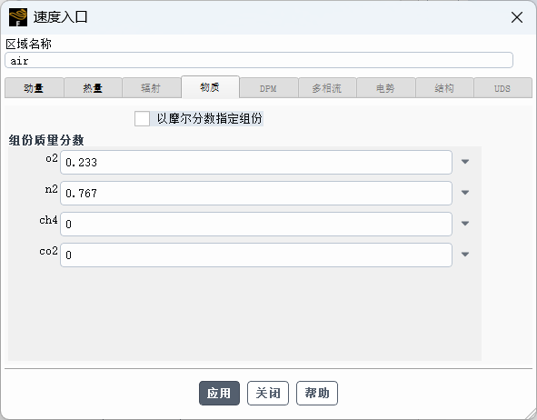Viewport: 537px width, 420px height.
Task: Open the o2 value type dropdown arrow
Action: click(464, 162)
